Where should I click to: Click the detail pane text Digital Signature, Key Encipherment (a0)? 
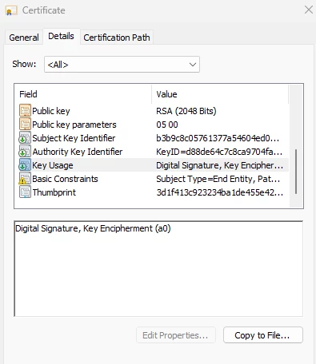point(93,228)
